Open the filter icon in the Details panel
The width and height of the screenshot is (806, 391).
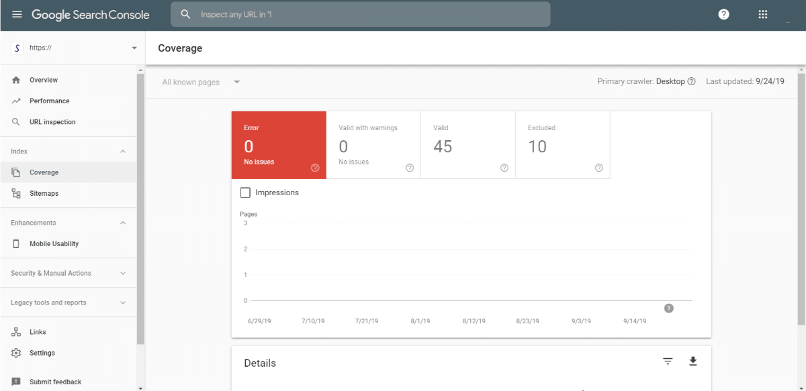(668, 361)
